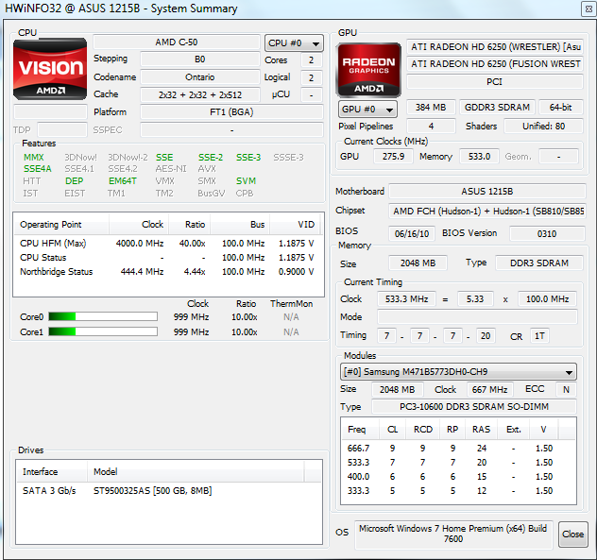Click the Cache 2x32 + 2x32 + 2x512 field
Screen dimensions: 597x560
(x=200, y=94)
